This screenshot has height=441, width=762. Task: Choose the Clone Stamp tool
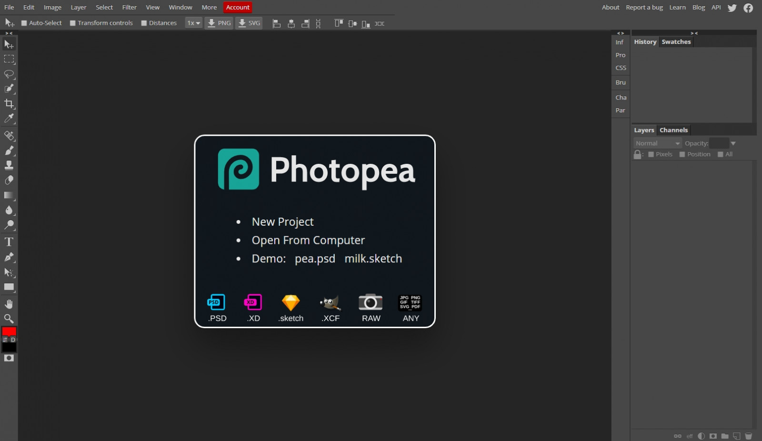[x=9, y=165]
